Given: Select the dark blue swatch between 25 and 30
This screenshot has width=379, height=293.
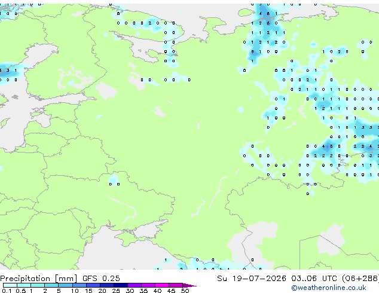Looking at the screenshot, I should (121, 285).
